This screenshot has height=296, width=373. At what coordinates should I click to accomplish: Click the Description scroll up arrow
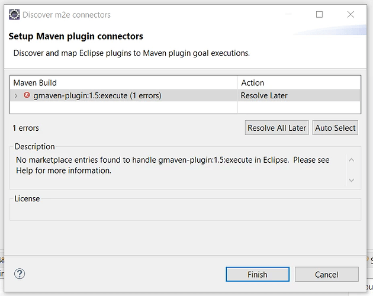[352, 160]
